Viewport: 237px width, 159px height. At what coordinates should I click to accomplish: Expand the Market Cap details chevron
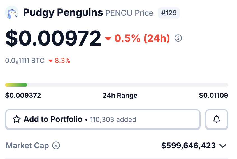pos(223,146)
